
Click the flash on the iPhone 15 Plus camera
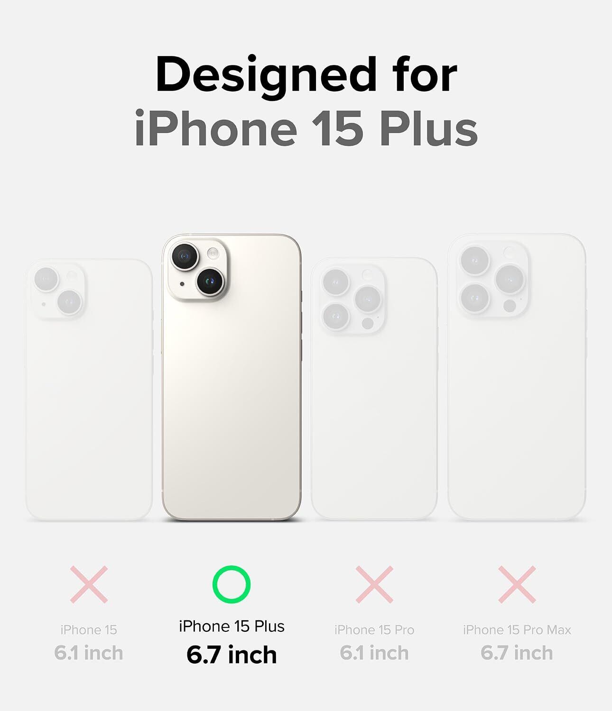(x=213, y=254)
